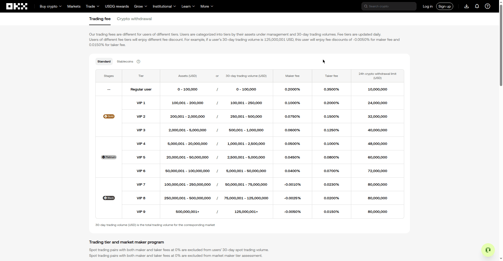
Task: Open the Markets page
Action: pyautogui.click(x=74, y=6)
